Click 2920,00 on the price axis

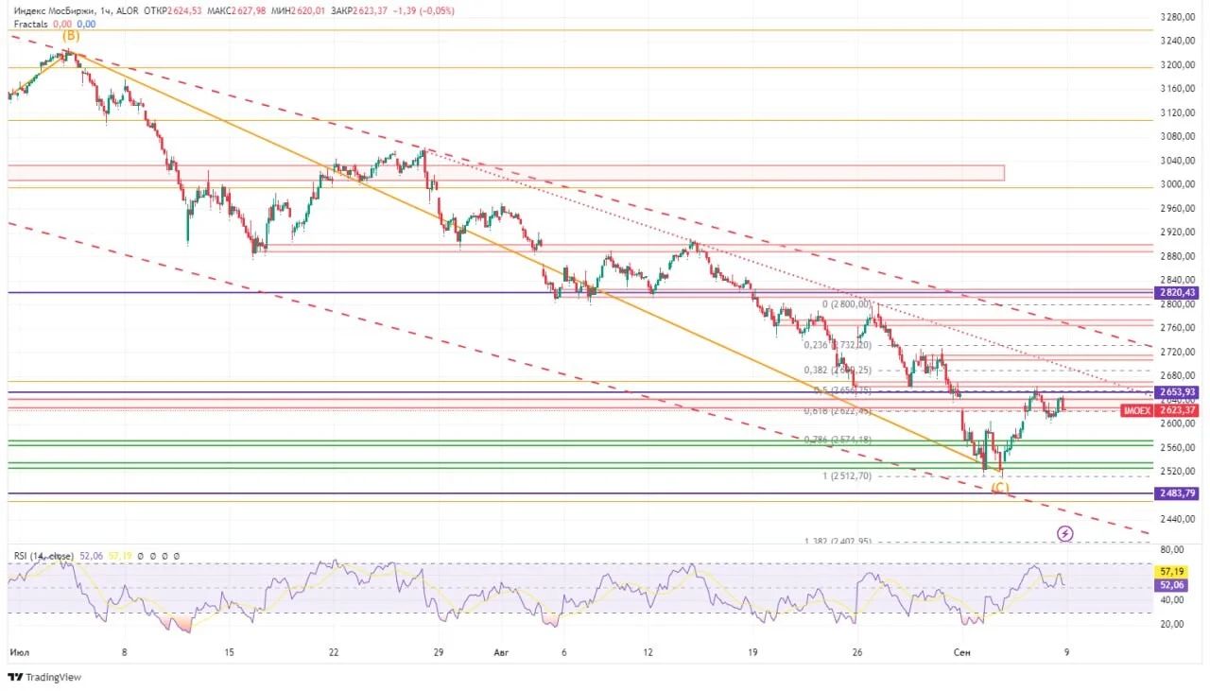pos(1179,233)
